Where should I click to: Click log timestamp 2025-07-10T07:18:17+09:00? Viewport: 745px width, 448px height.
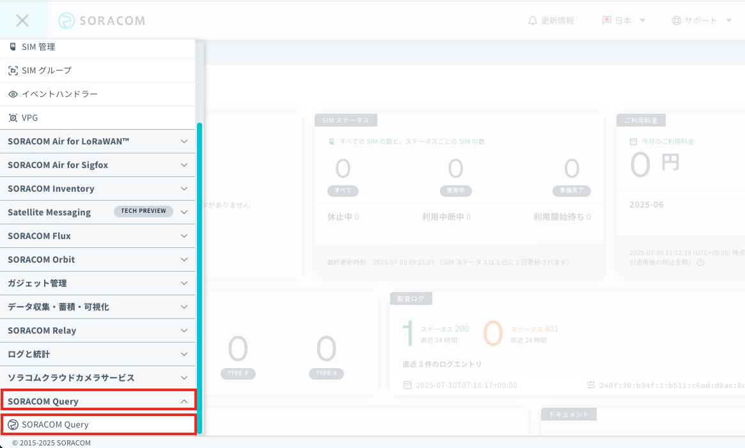(x=467, y=385)
